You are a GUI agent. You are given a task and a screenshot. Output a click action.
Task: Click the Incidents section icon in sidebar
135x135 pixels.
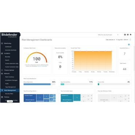pos(2,53)
